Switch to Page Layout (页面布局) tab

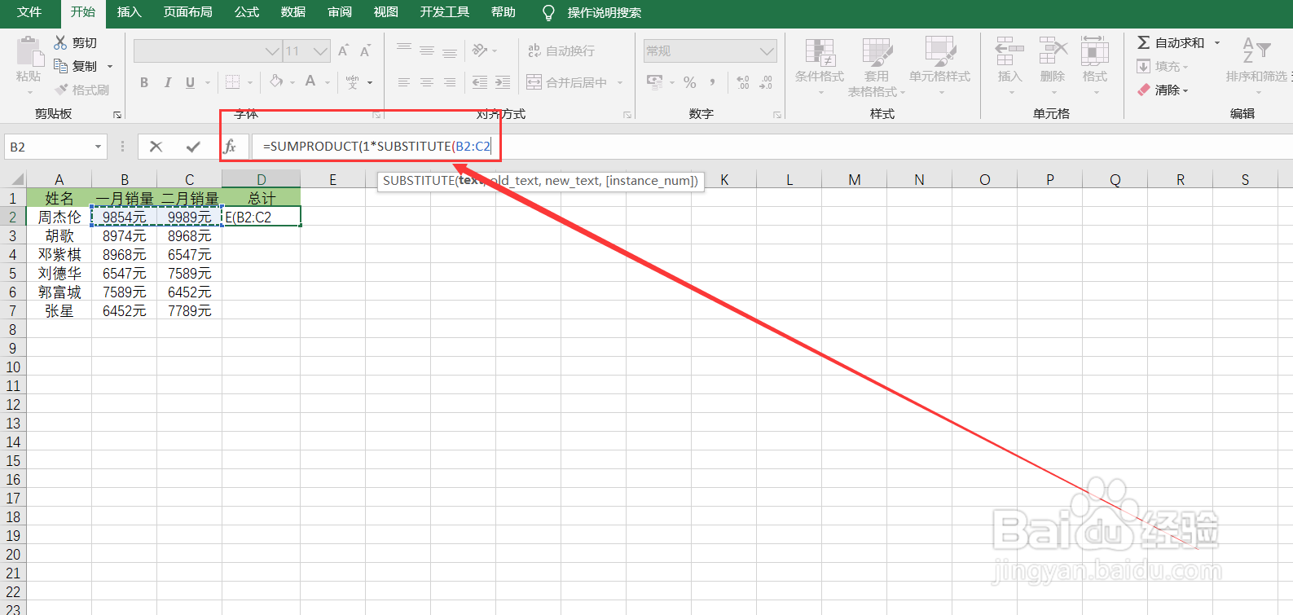coord(188,12)
